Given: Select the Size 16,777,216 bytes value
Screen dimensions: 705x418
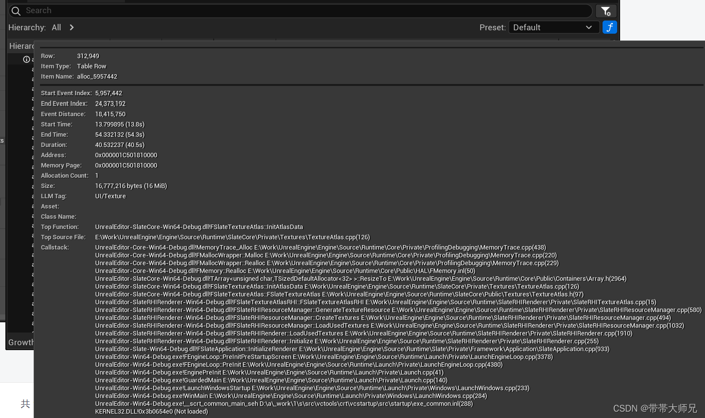Looking at the screenshot, I should tap(131, 186).
